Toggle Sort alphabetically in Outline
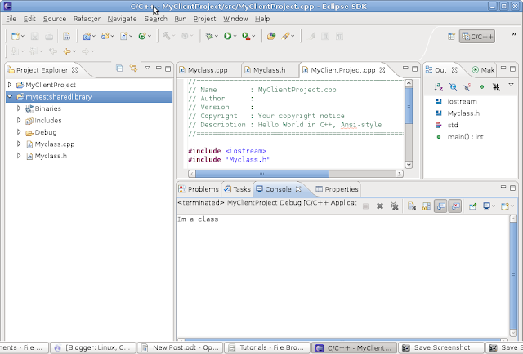This screenshot has width=523, height=354. point(439,87)
